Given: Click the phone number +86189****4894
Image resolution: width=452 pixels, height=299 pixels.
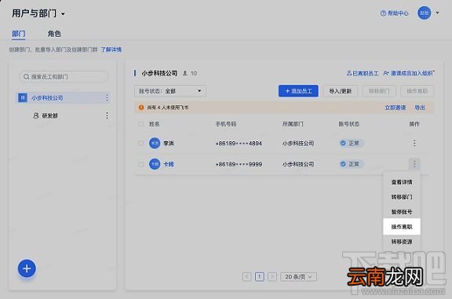Looking at the screenshot, I should tap(239, 144).
